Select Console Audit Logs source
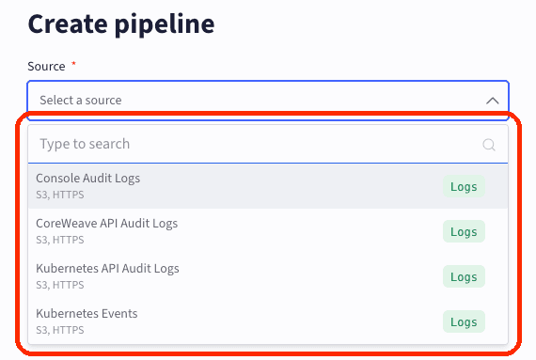The height and width of the screenshot is (360, 536). [x=268, y=186]
